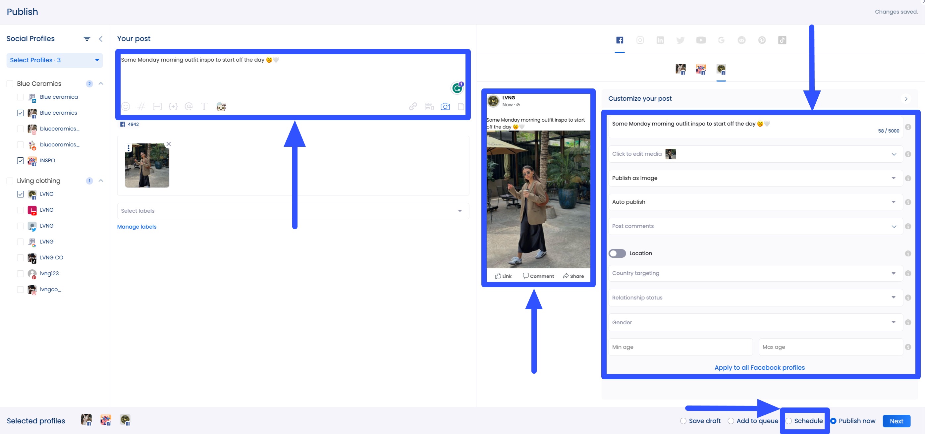Collapse the Living clothing profile group
This screenshot has height=434, width=925.
[101, 181]
